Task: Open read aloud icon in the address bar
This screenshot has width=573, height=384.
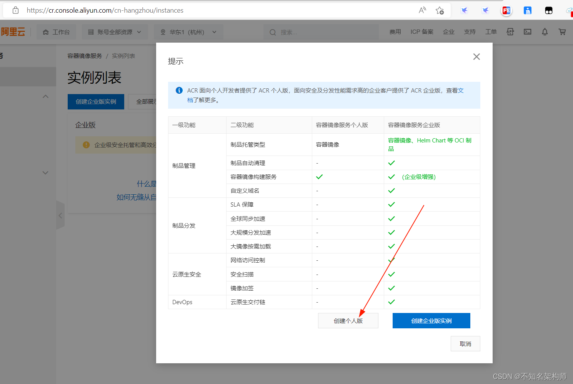Action: point(422,10)
